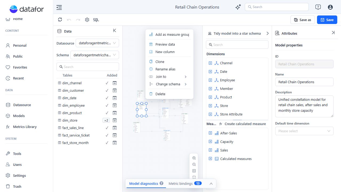
Task: Click Model diagnostics help badge icon
Action: click(161, 183)
